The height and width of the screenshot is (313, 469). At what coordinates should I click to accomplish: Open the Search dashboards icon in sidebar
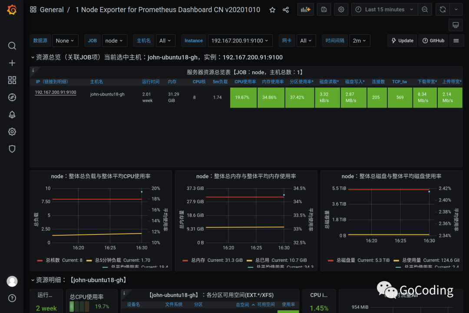point(12,46)
